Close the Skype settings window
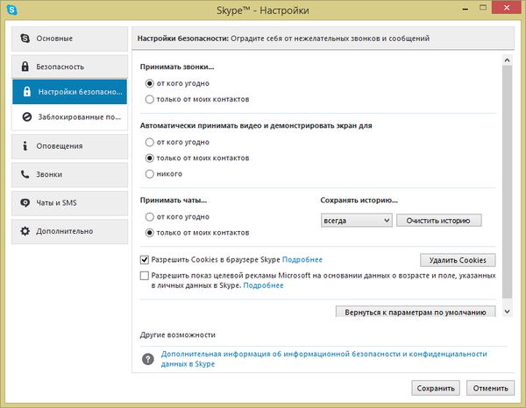Screen dimensions: 526x408 [x=507, y=7]
